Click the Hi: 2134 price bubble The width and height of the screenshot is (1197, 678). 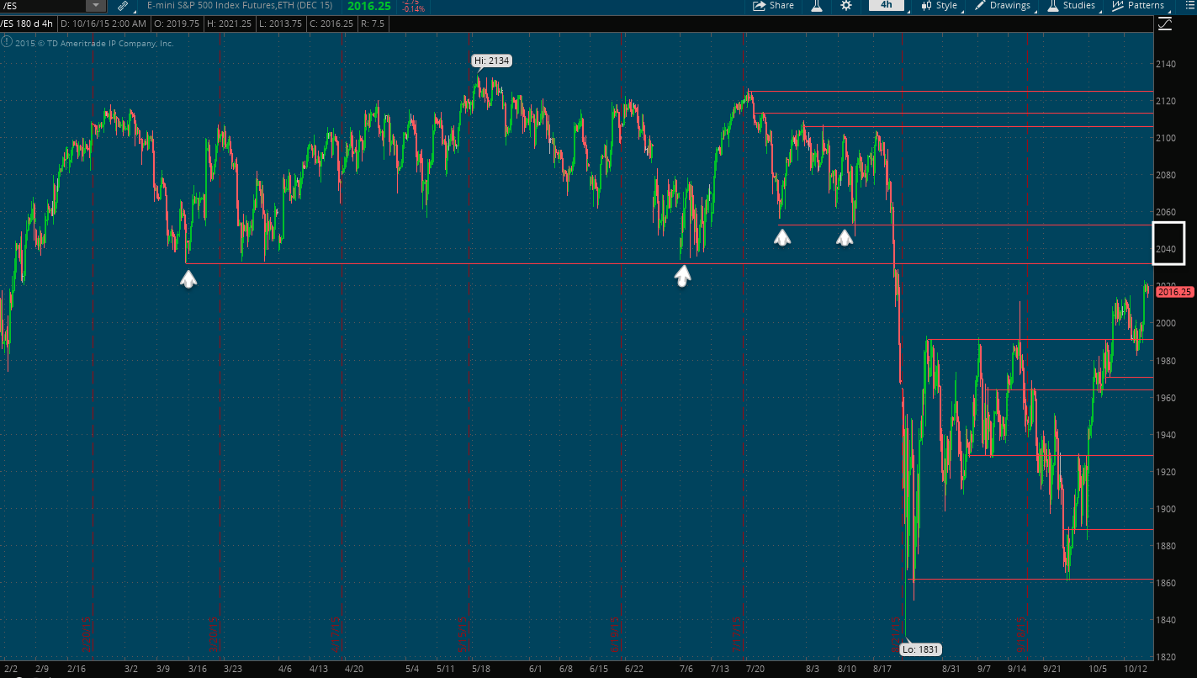491,61
